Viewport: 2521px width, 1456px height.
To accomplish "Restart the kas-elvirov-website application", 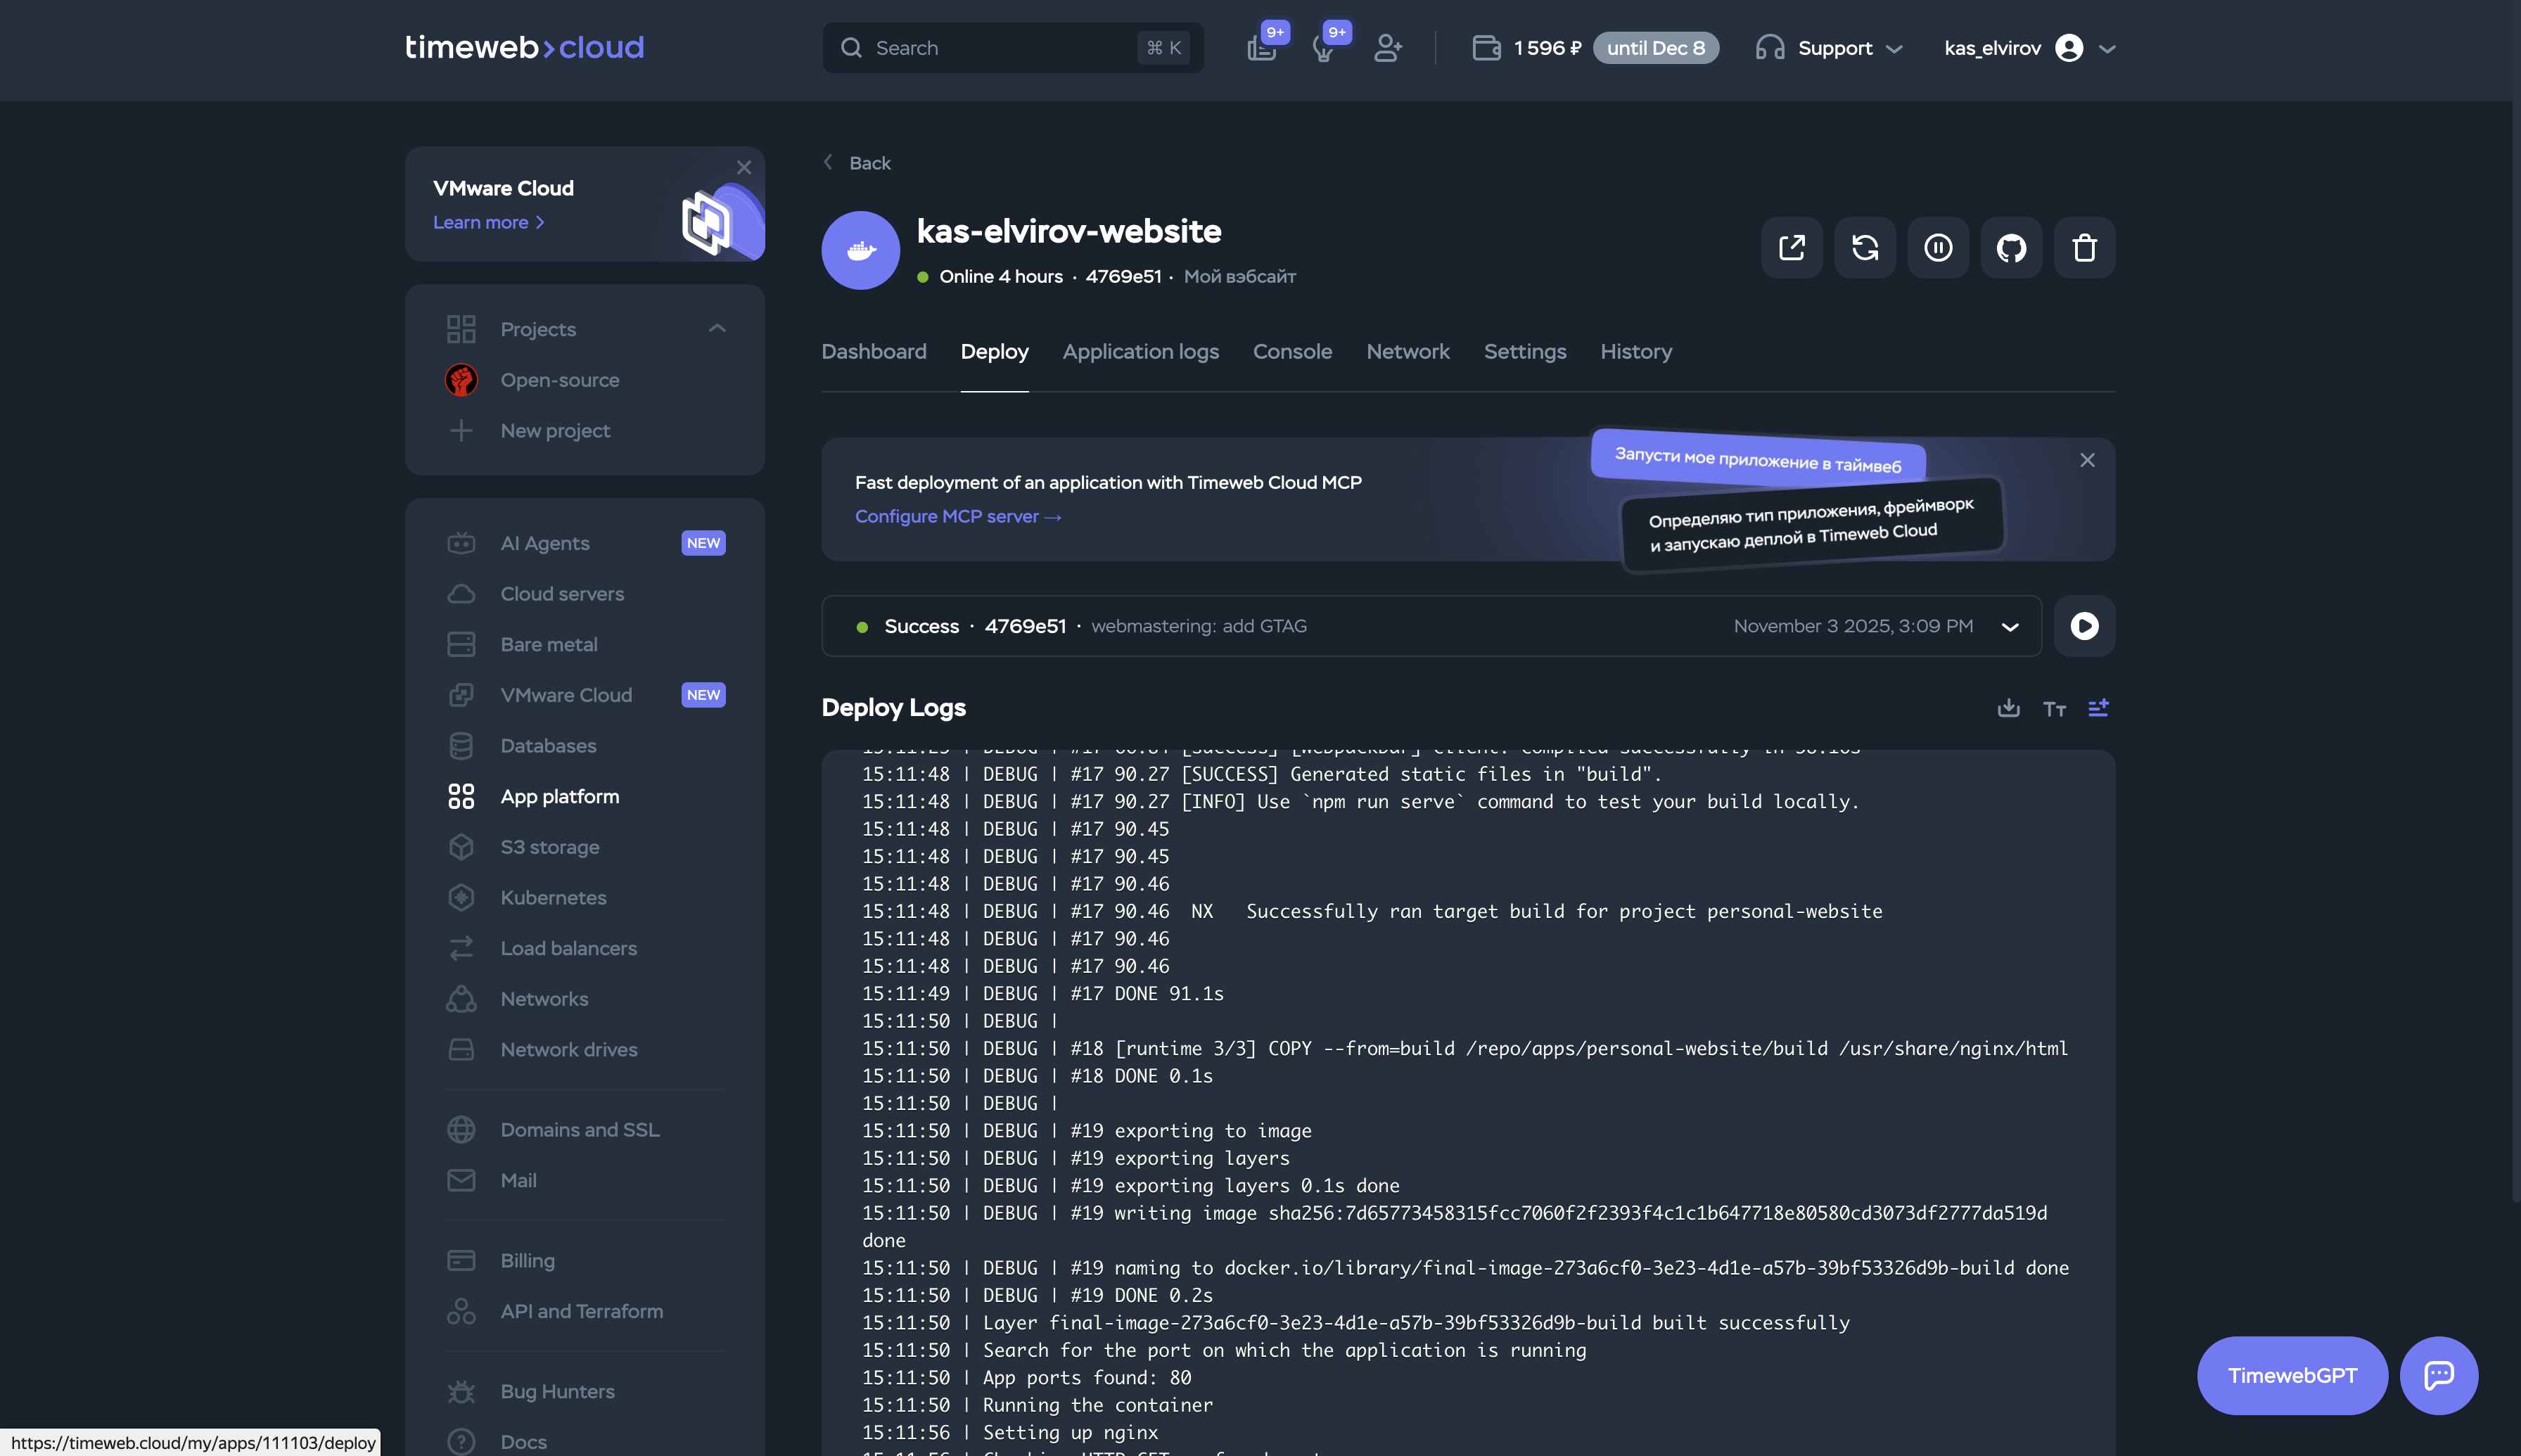I will click(1865, 247).
